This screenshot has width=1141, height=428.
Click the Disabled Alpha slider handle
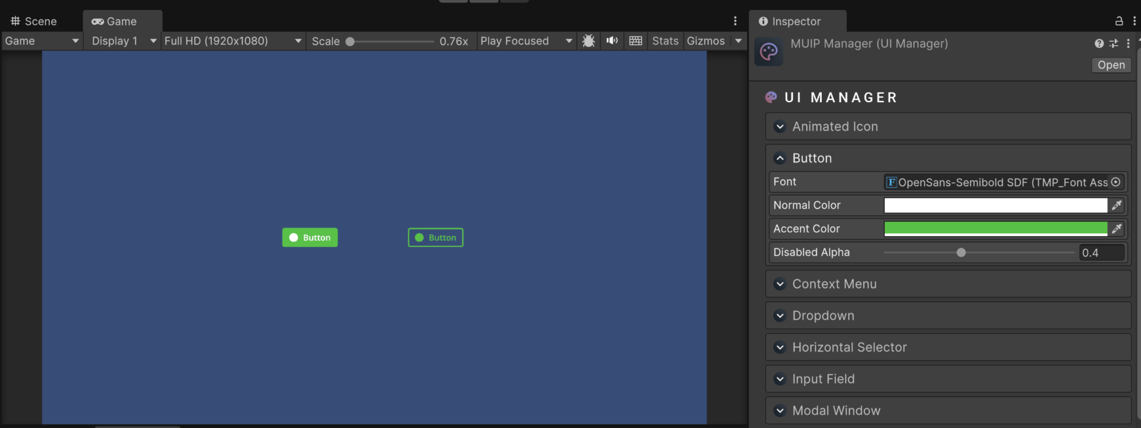point(961,253)
